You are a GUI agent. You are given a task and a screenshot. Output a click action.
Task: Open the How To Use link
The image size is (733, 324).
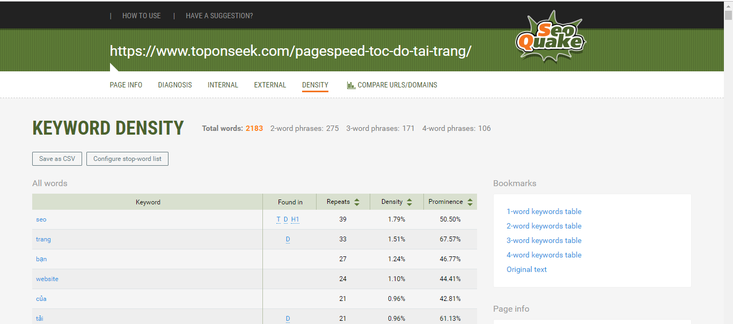pyautogui.click(x=142, y=16)
